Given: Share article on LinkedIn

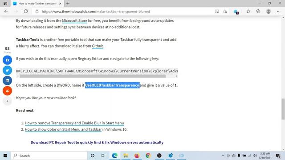Looking at the screenshot, I should click(x=7, y=80).
